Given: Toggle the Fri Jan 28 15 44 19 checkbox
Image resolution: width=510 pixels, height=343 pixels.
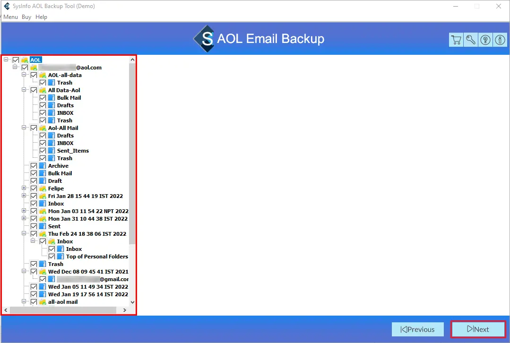Looking at the screenshot, I should [34, 196].
